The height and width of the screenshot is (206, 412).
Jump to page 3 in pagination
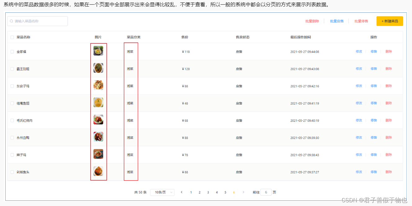208,192
